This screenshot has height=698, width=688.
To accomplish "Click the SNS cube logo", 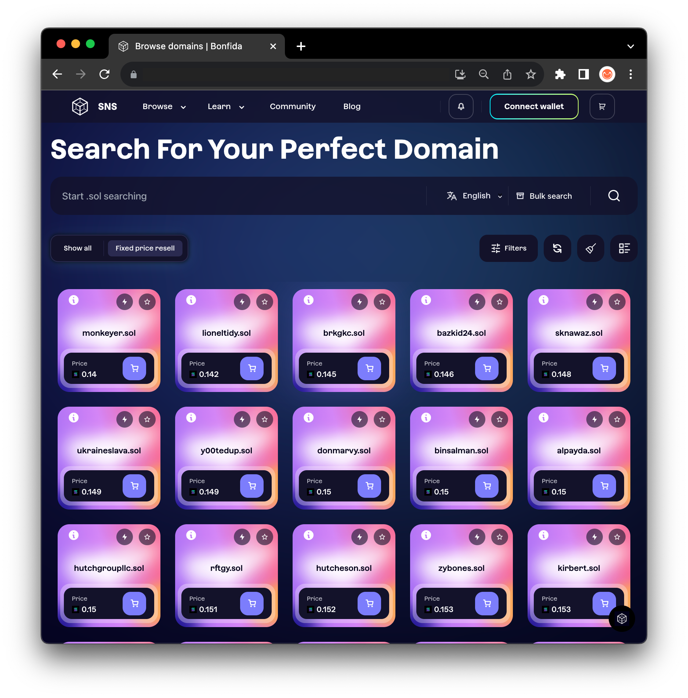I will tap(80, 107).
